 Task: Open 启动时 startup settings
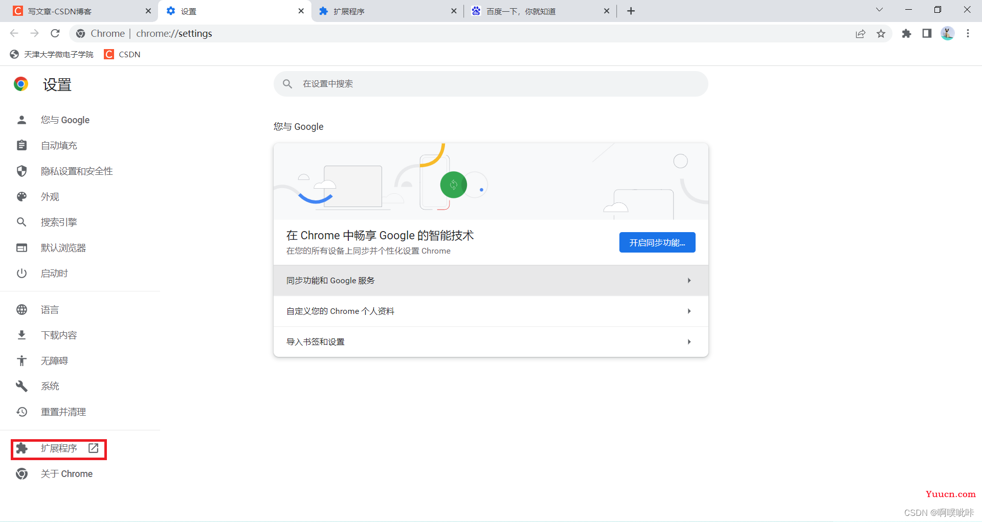pos(54,274)
